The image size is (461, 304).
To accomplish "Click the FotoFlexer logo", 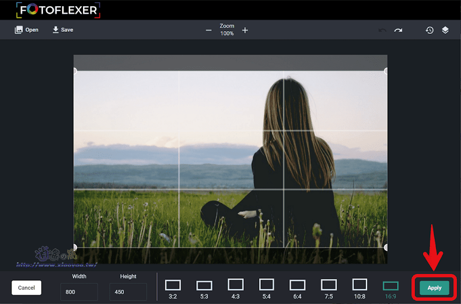I will [57, 9].
